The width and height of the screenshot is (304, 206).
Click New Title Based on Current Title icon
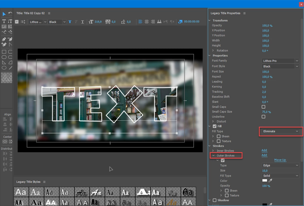17,22
